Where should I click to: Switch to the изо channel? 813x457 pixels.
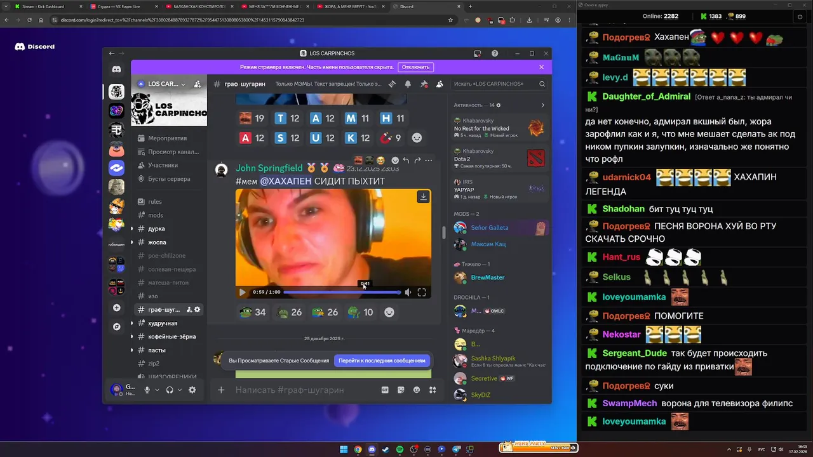point(170,296)
